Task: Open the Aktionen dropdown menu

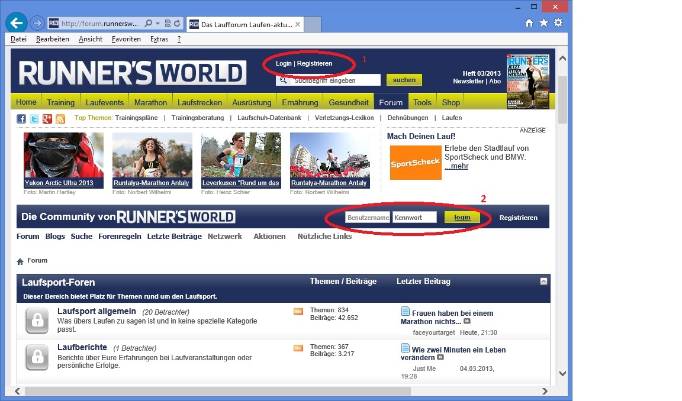Action: pyautogui.click(x=269, y=236)
